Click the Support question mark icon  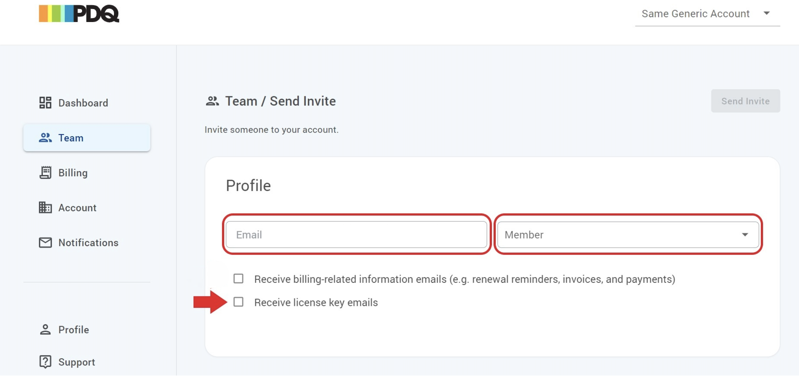[45, 362]
